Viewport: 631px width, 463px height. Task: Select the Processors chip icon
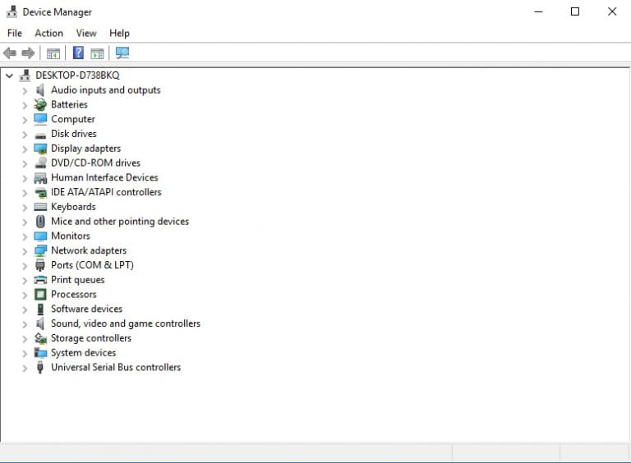(40, 295)
